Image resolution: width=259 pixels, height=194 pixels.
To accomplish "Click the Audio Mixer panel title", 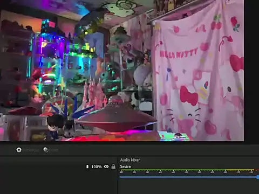I will point(130,160).
